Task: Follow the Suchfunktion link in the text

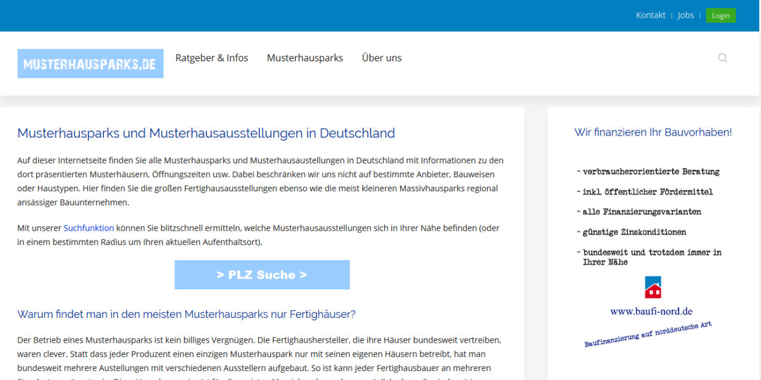Action: coord(88,227)
